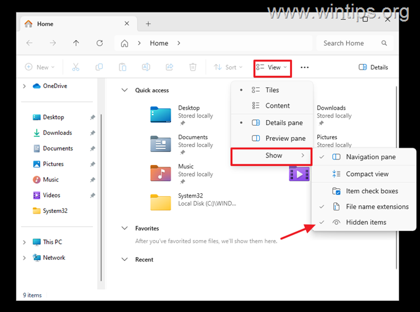
Task: Click the pin icon beside Pictures
Action: (x=92, y=164)
